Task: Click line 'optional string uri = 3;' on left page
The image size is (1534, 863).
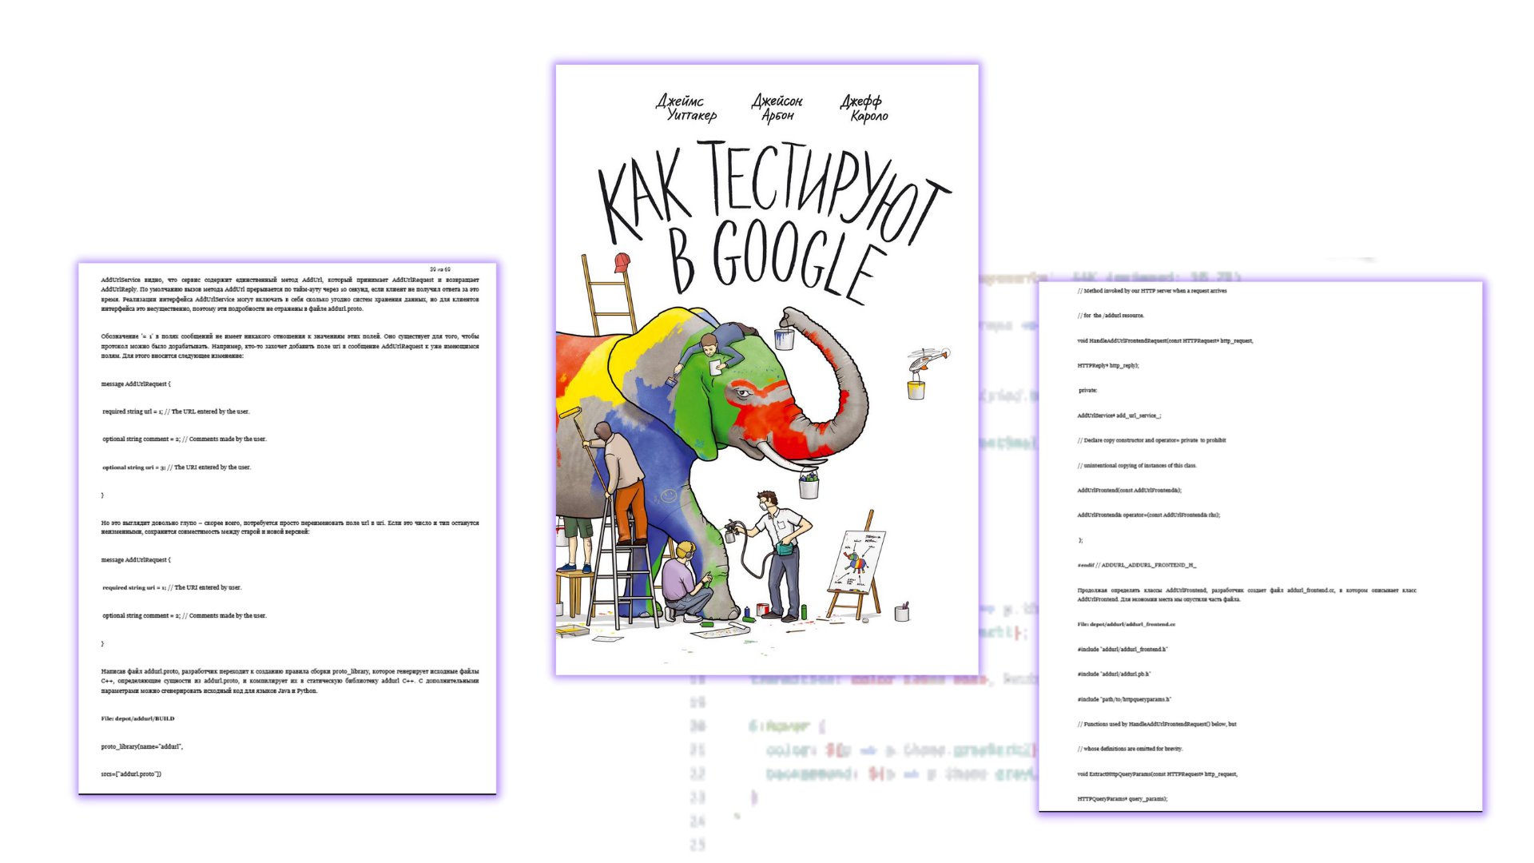Action: (x=177, y=467)
